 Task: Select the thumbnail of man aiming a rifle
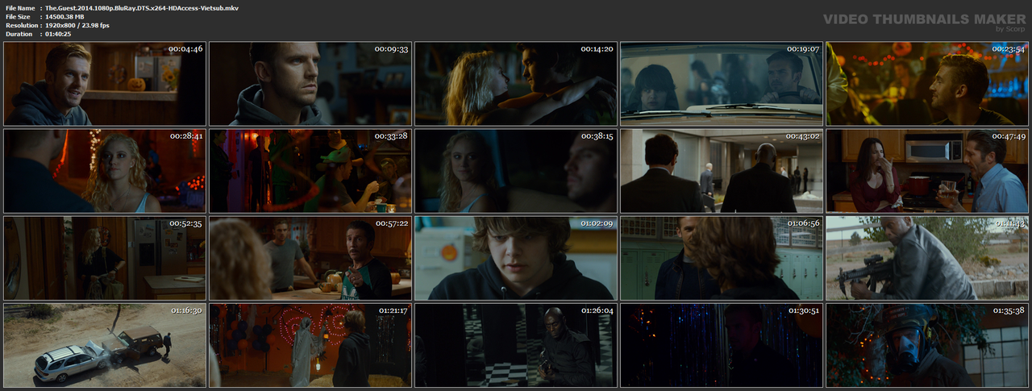coord(927,258)
